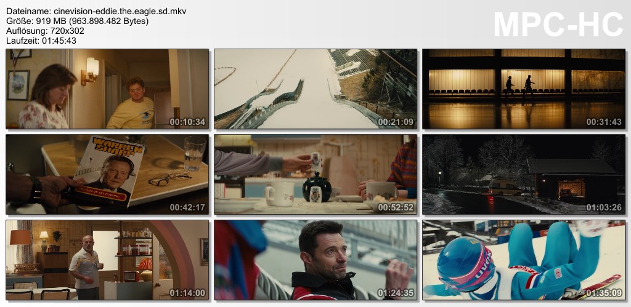The image size is (631, 307).
Task: Click the Dateiname text line
Action: [x=96, y=11]
